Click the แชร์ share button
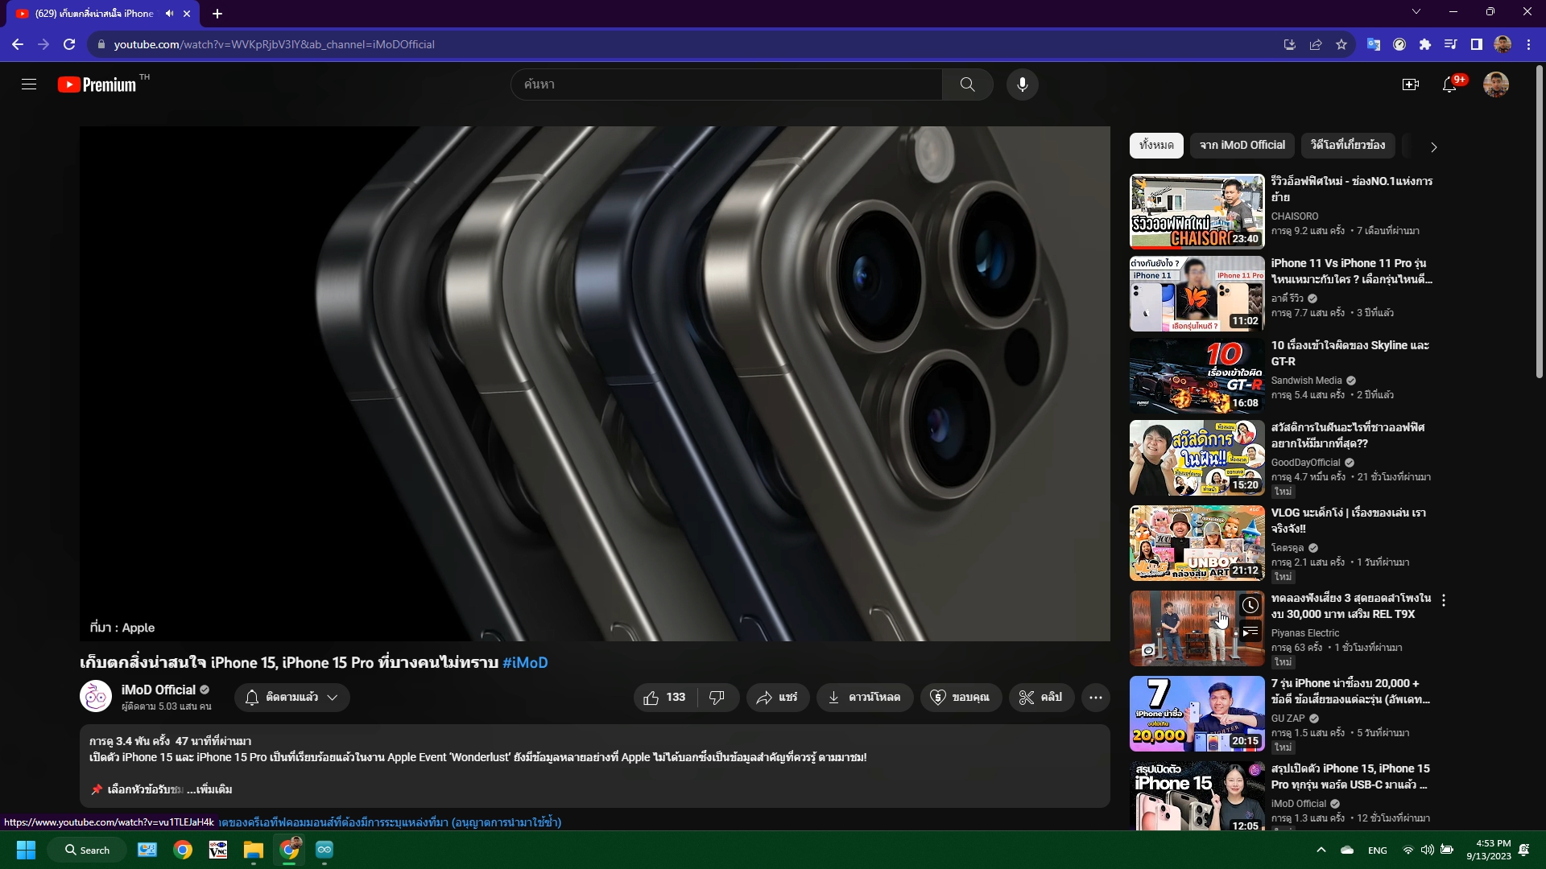The image size is (1546, 869). tap(777, 698)
